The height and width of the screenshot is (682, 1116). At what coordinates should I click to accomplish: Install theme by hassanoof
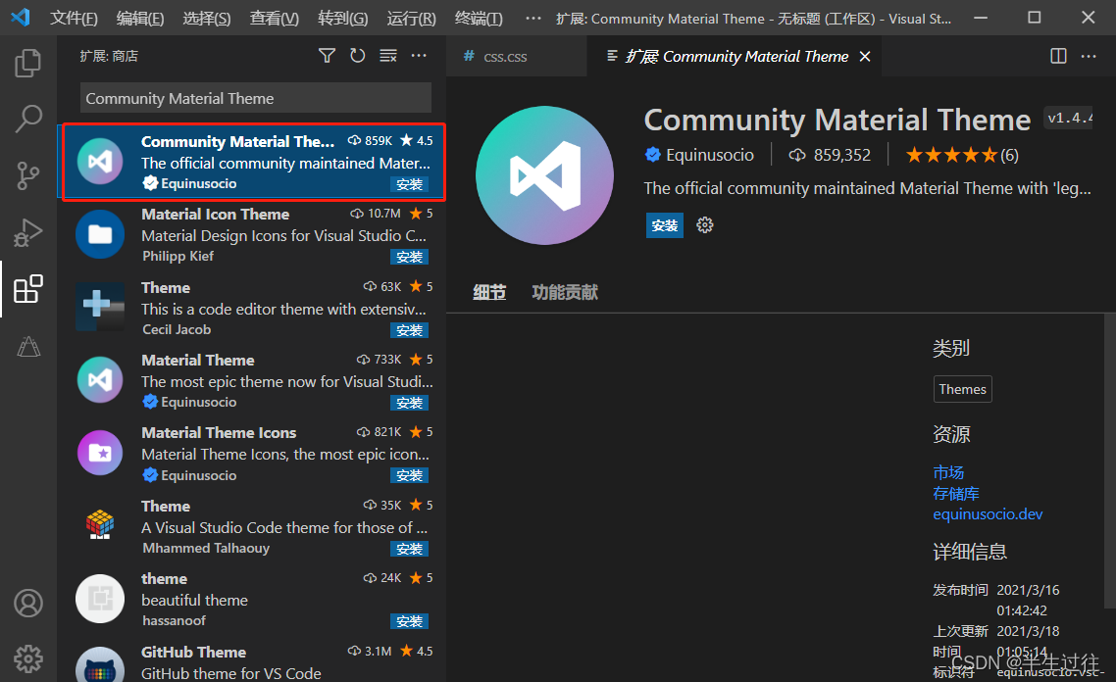click(409, 621)
